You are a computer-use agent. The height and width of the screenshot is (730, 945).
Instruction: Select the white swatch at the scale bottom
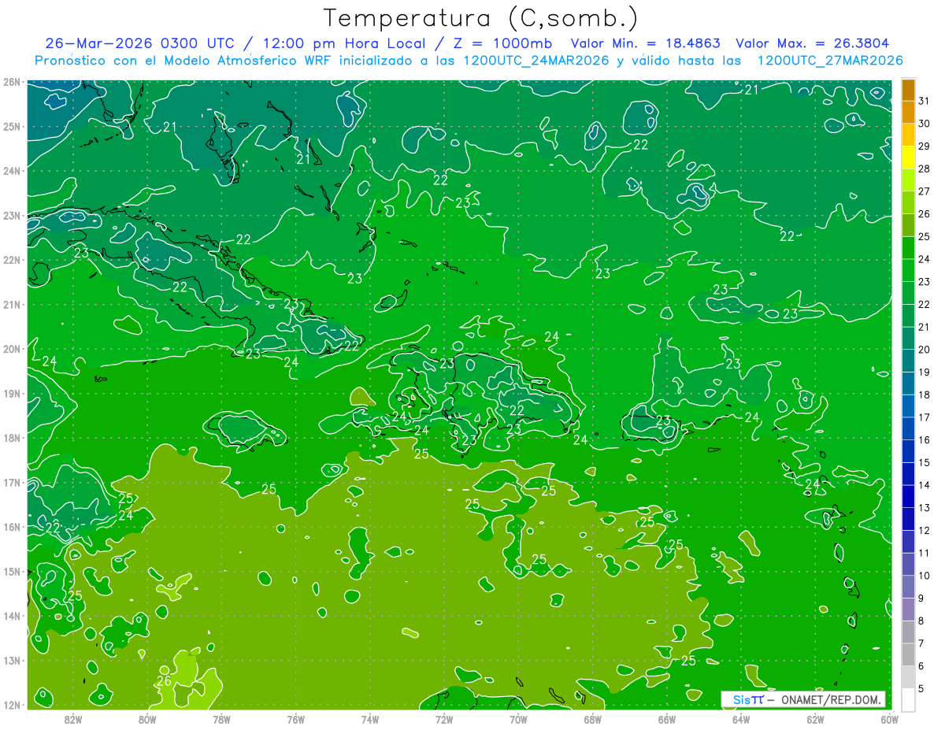pyautogui.click(x=908, y=699)
